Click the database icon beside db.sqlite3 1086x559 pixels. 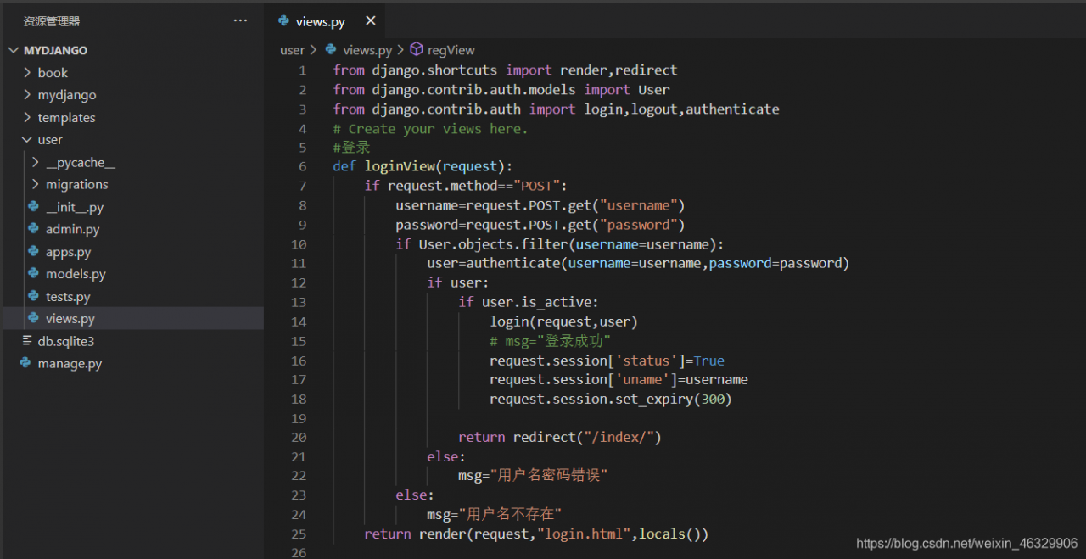click(27, 341)
